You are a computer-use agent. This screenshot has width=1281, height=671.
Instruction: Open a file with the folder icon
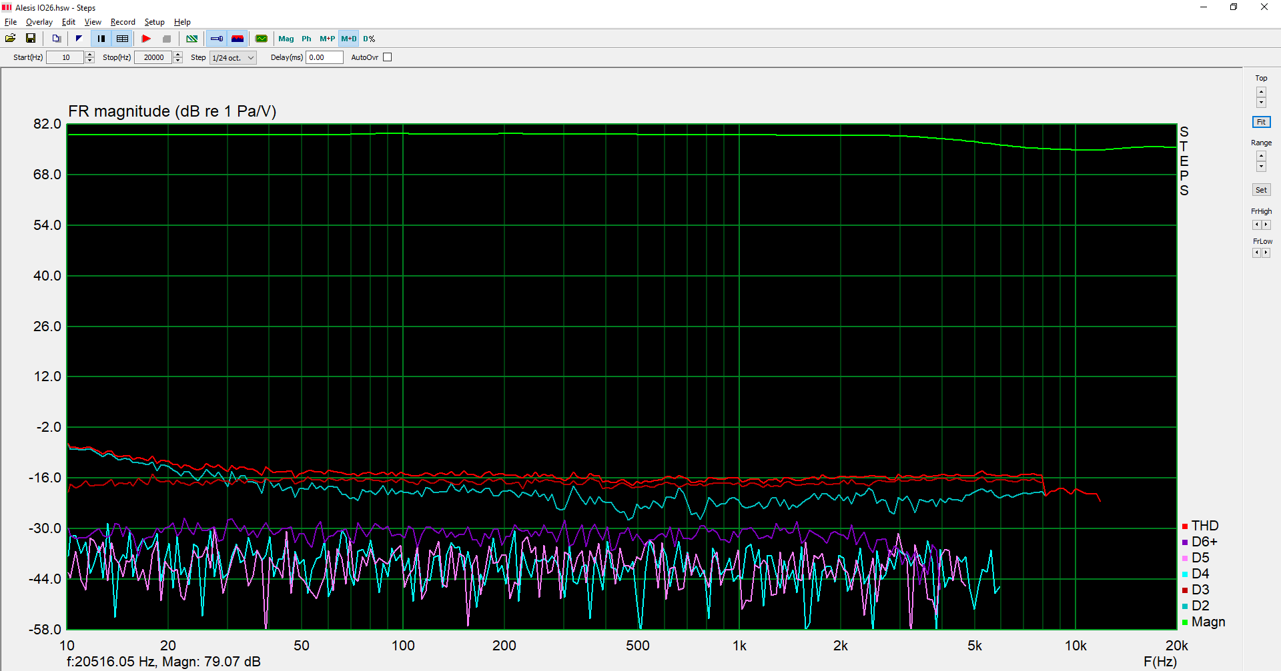tap(11, 39)
